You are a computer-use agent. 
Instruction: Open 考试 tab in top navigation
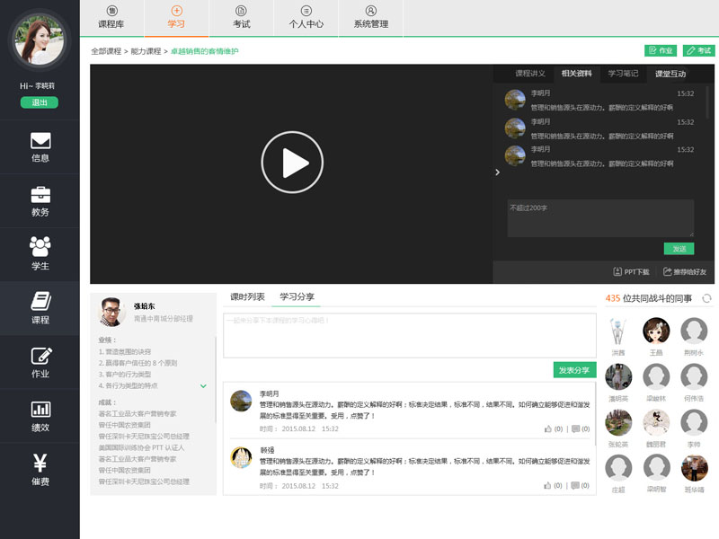click(x=241, y=18)
